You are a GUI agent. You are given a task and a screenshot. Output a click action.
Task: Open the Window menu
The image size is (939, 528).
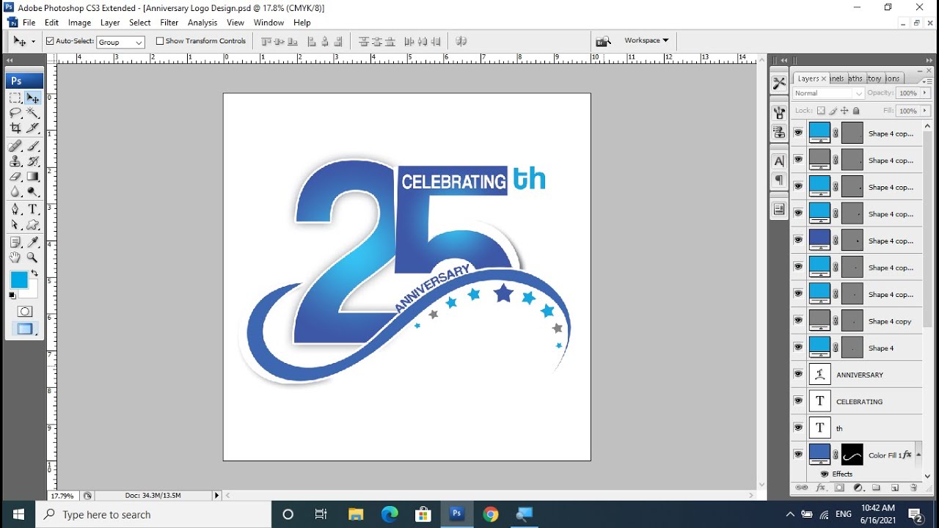coord(268,23)
